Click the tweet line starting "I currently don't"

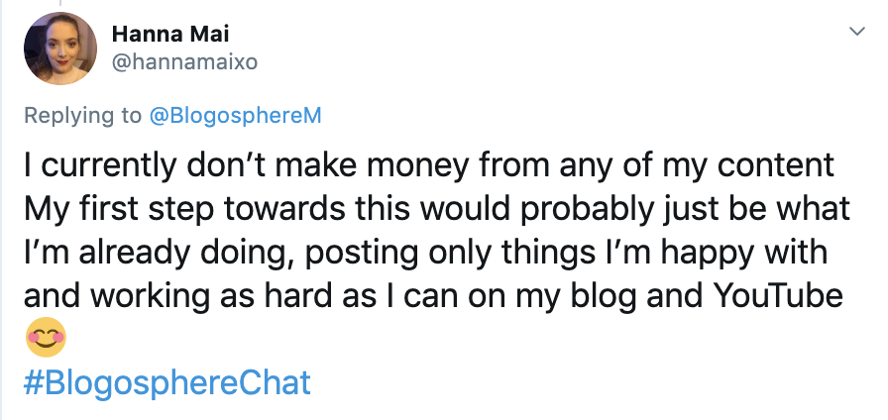427,166
